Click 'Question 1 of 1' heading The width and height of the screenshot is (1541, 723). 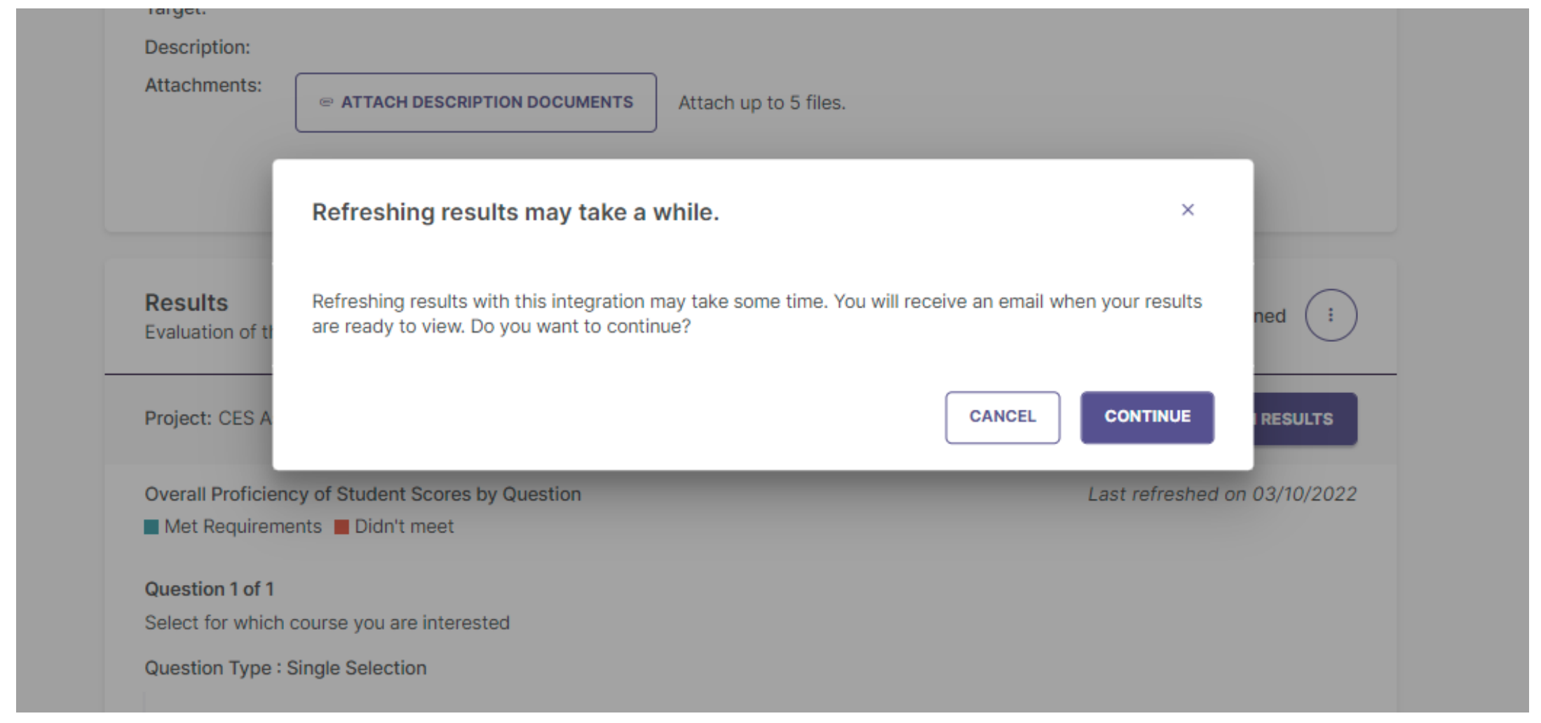(x=209, y=589)
